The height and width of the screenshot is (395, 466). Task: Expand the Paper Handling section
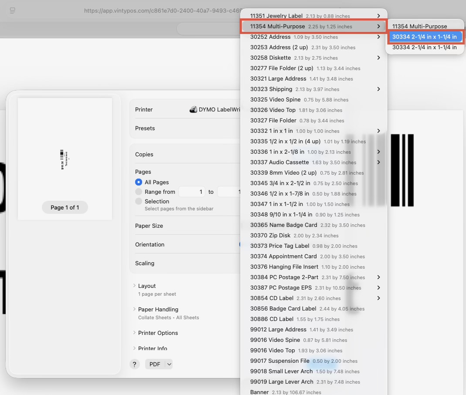click(134, 309)
